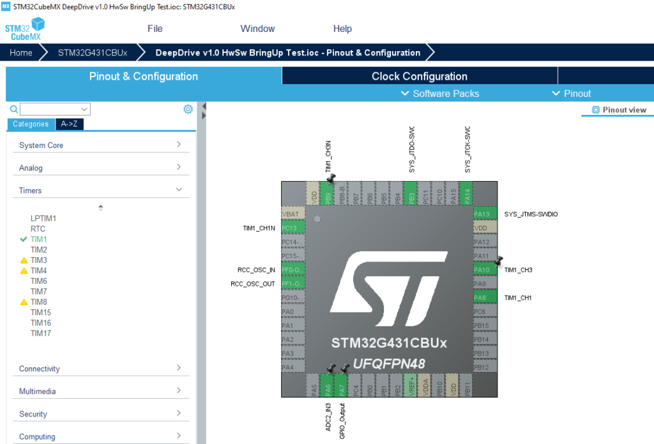This screenshot has width=654, height=444.
Task: Open the settings gear beside the search box
Action: point(188,108)
